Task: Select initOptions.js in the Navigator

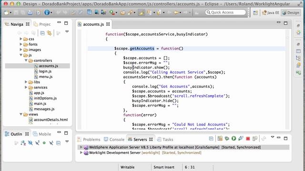Action: [45, 98]
